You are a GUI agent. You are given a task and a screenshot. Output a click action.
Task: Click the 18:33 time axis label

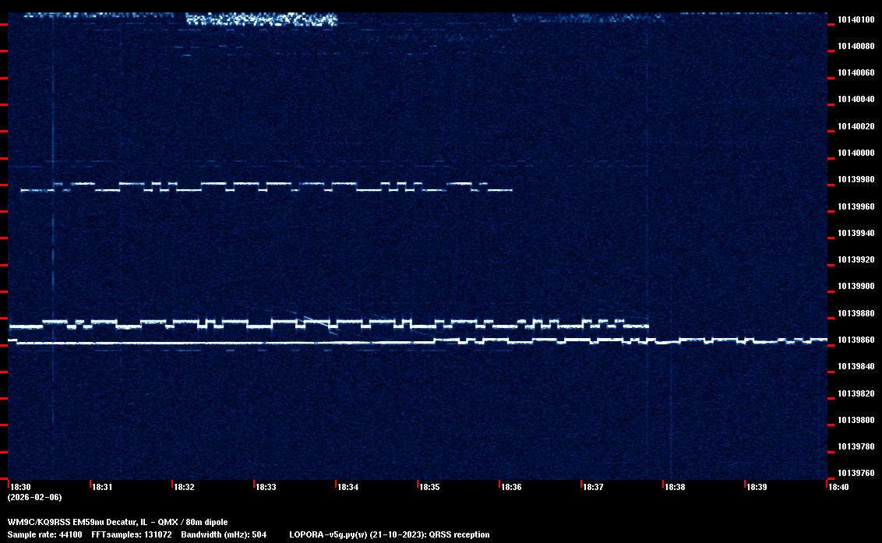tap(266, 487)
